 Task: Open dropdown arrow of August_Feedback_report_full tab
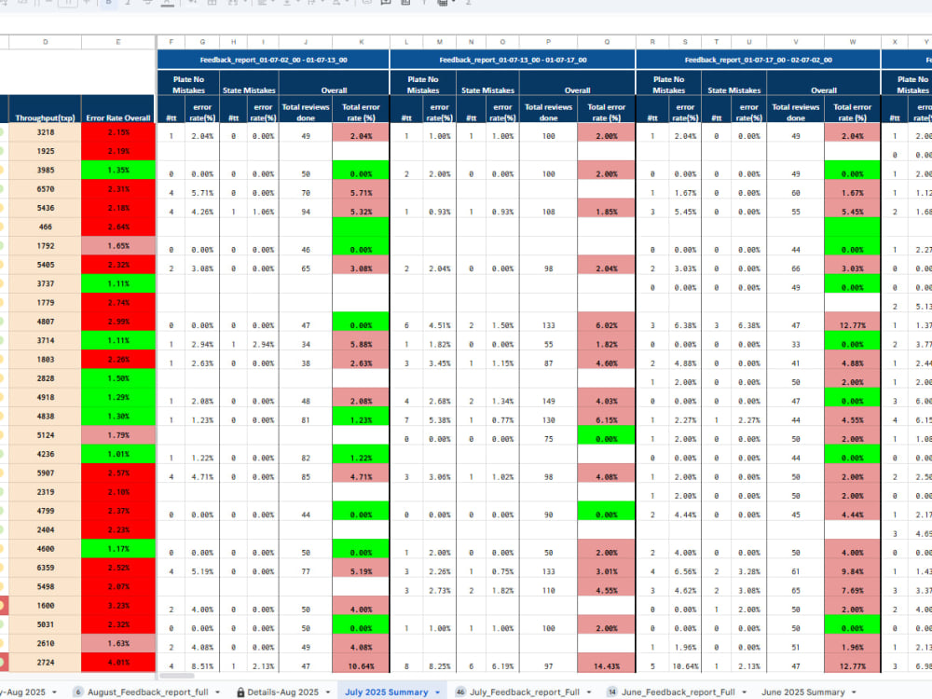coord(217,692)
